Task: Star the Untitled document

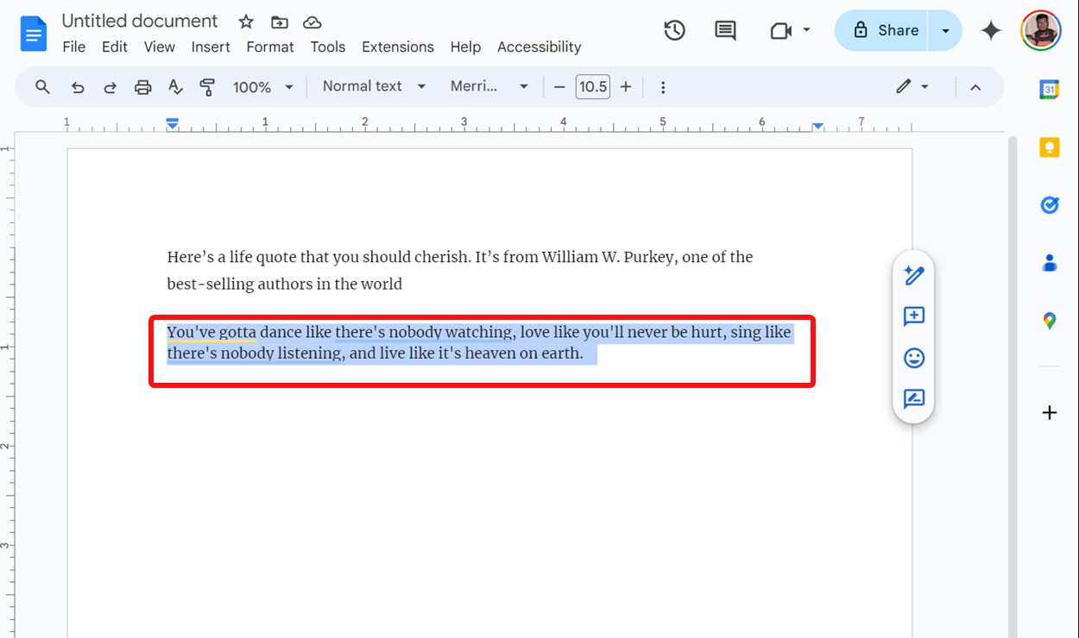Action: coord(245,21)
